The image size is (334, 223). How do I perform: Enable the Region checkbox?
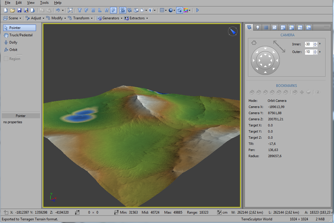6,59
